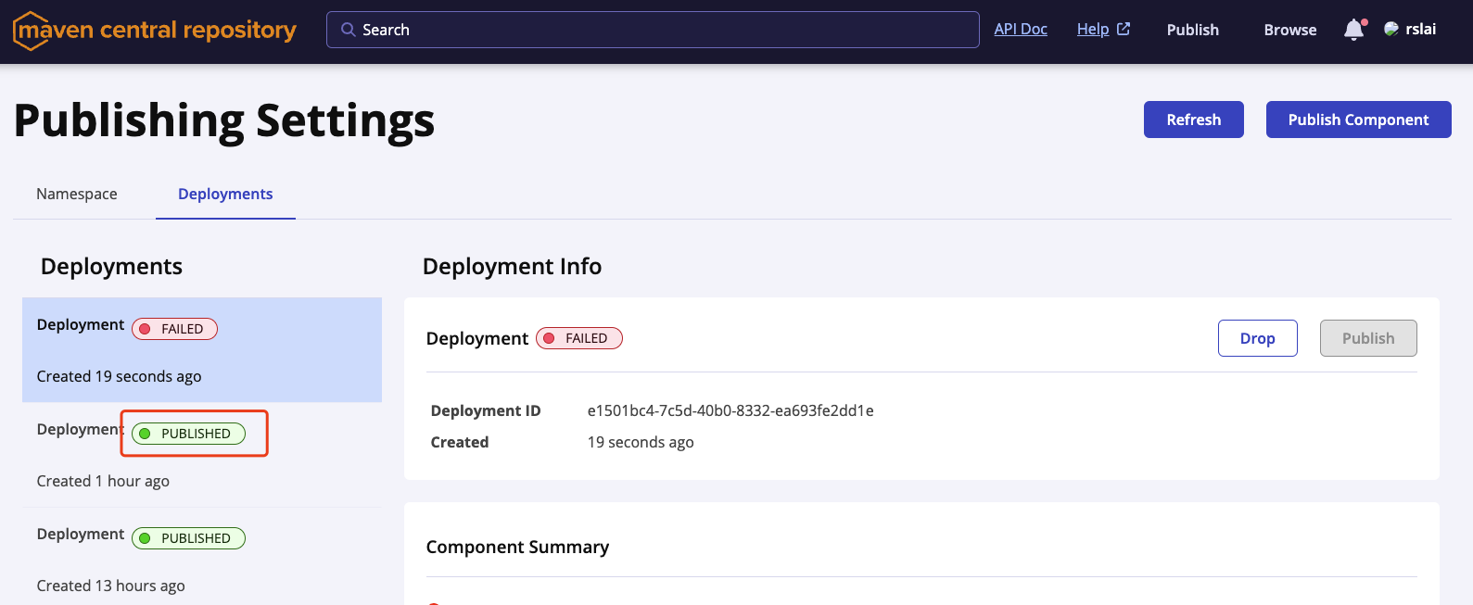Select deployment created 19 seconds ago
The image size is (1473, 605).
(x=202, y=350)
